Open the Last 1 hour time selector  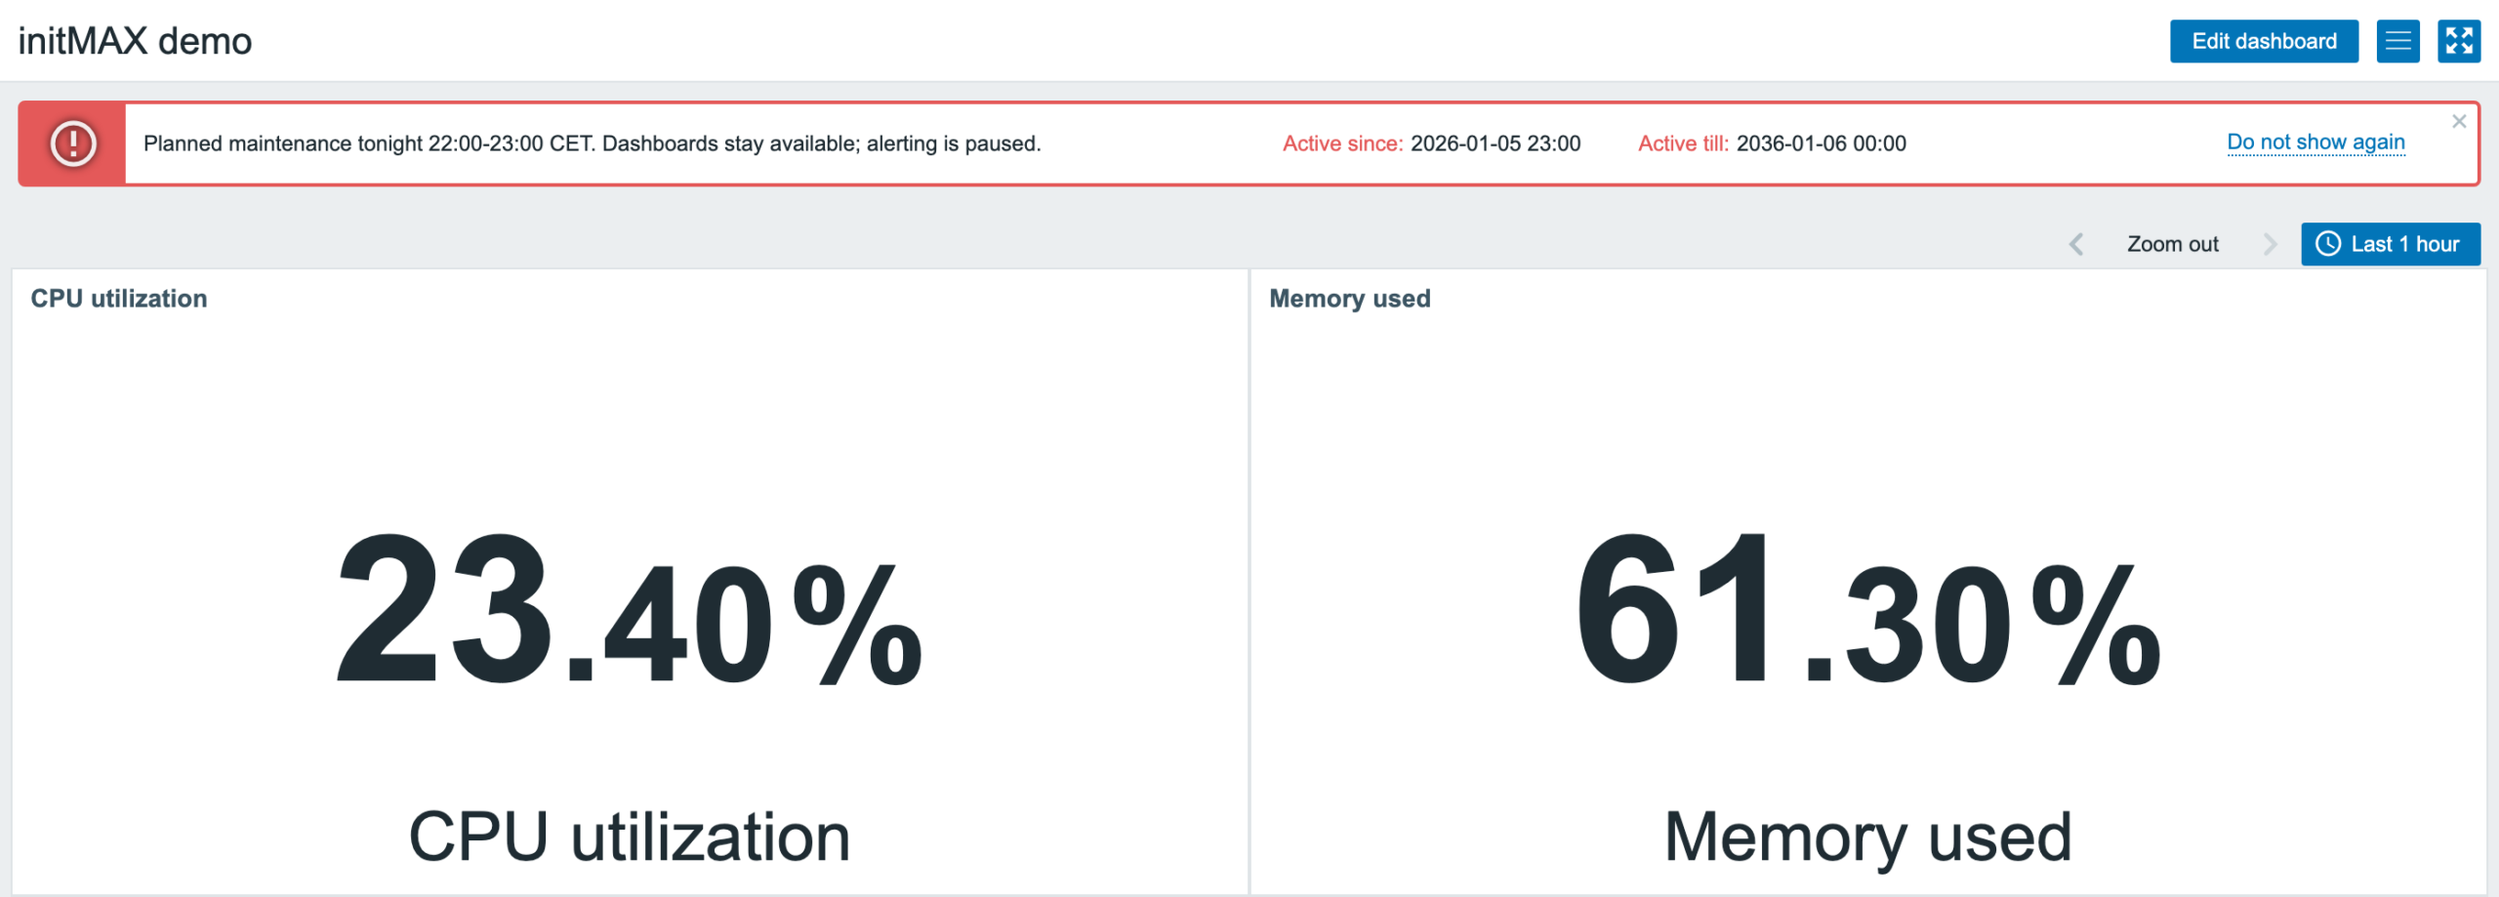coord(2390,244)
